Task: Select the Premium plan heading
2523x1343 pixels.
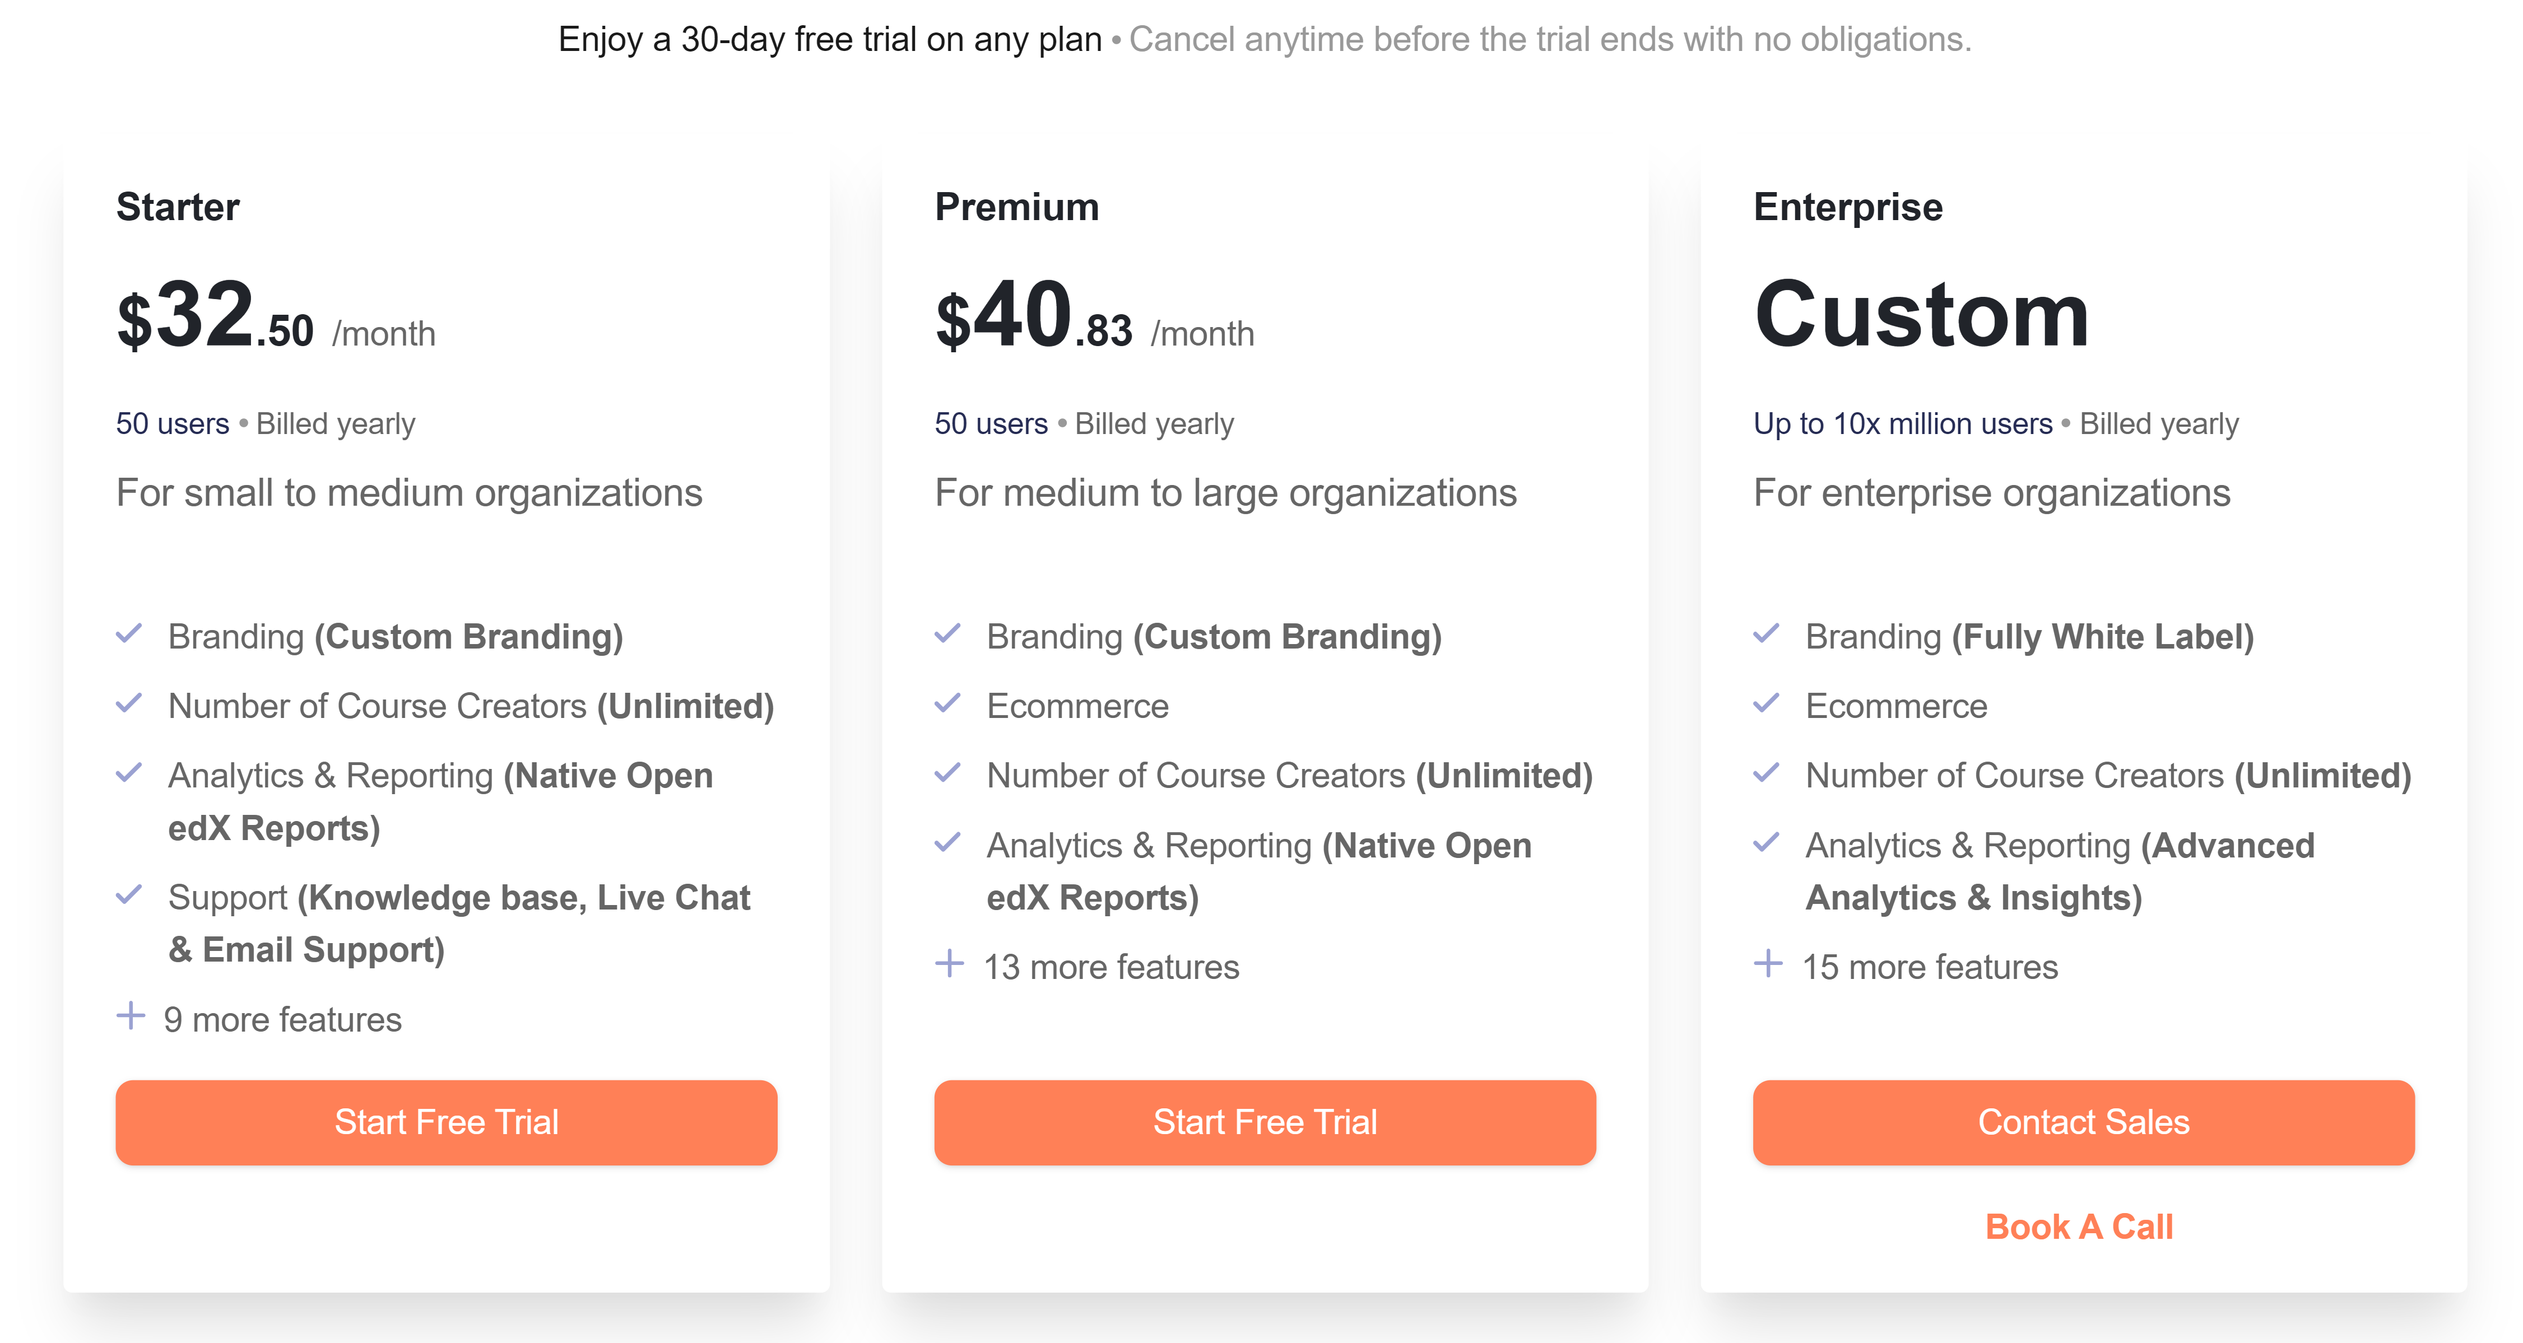Action: (x=1016, y=207)
